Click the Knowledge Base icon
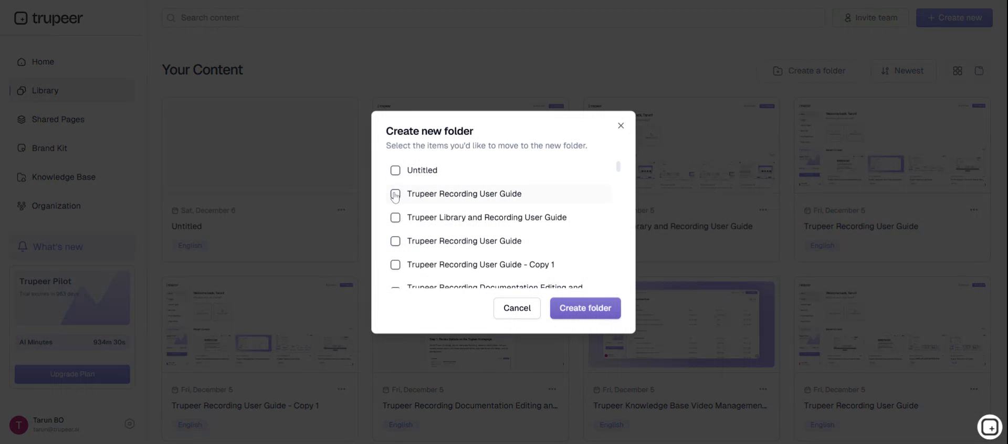Viewport: 1008px width, 444px height. tap(22, 177)
